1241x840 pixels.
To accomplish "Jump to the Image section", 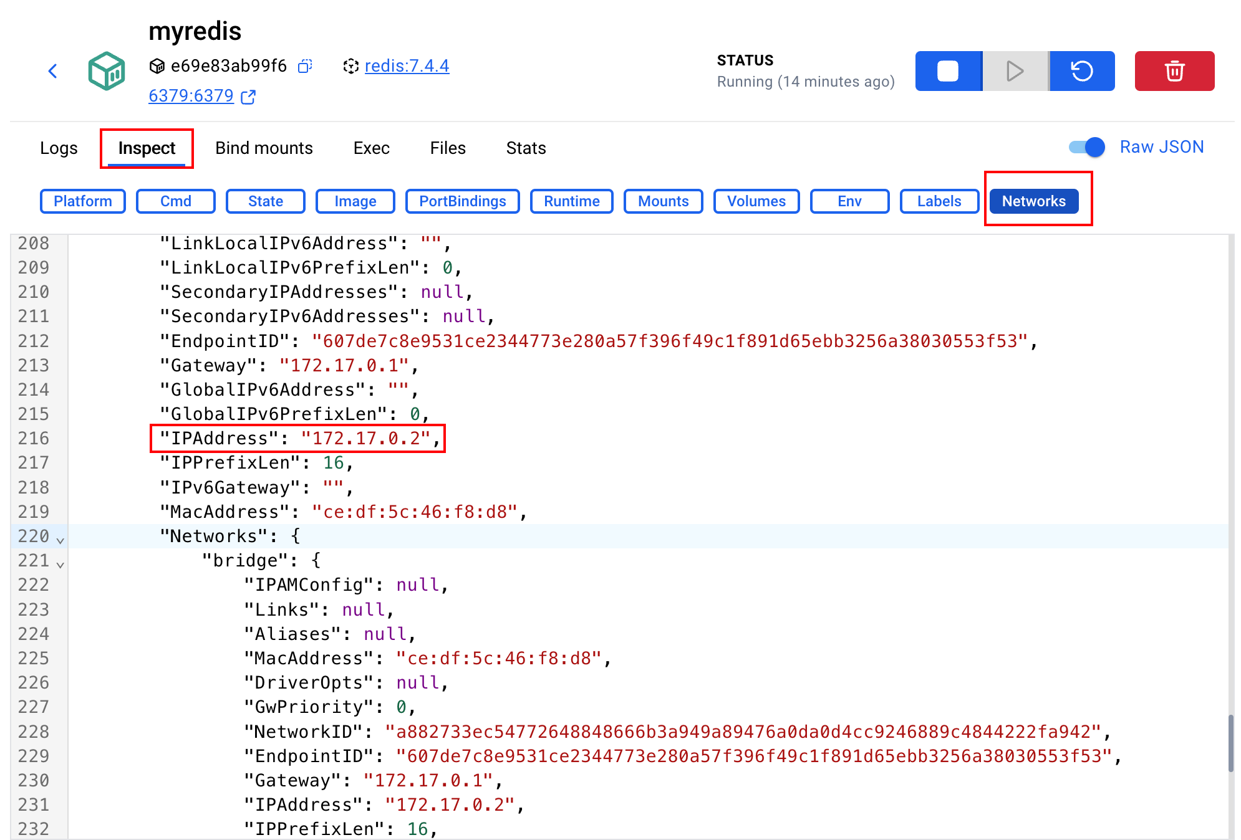I will point(355,201).
